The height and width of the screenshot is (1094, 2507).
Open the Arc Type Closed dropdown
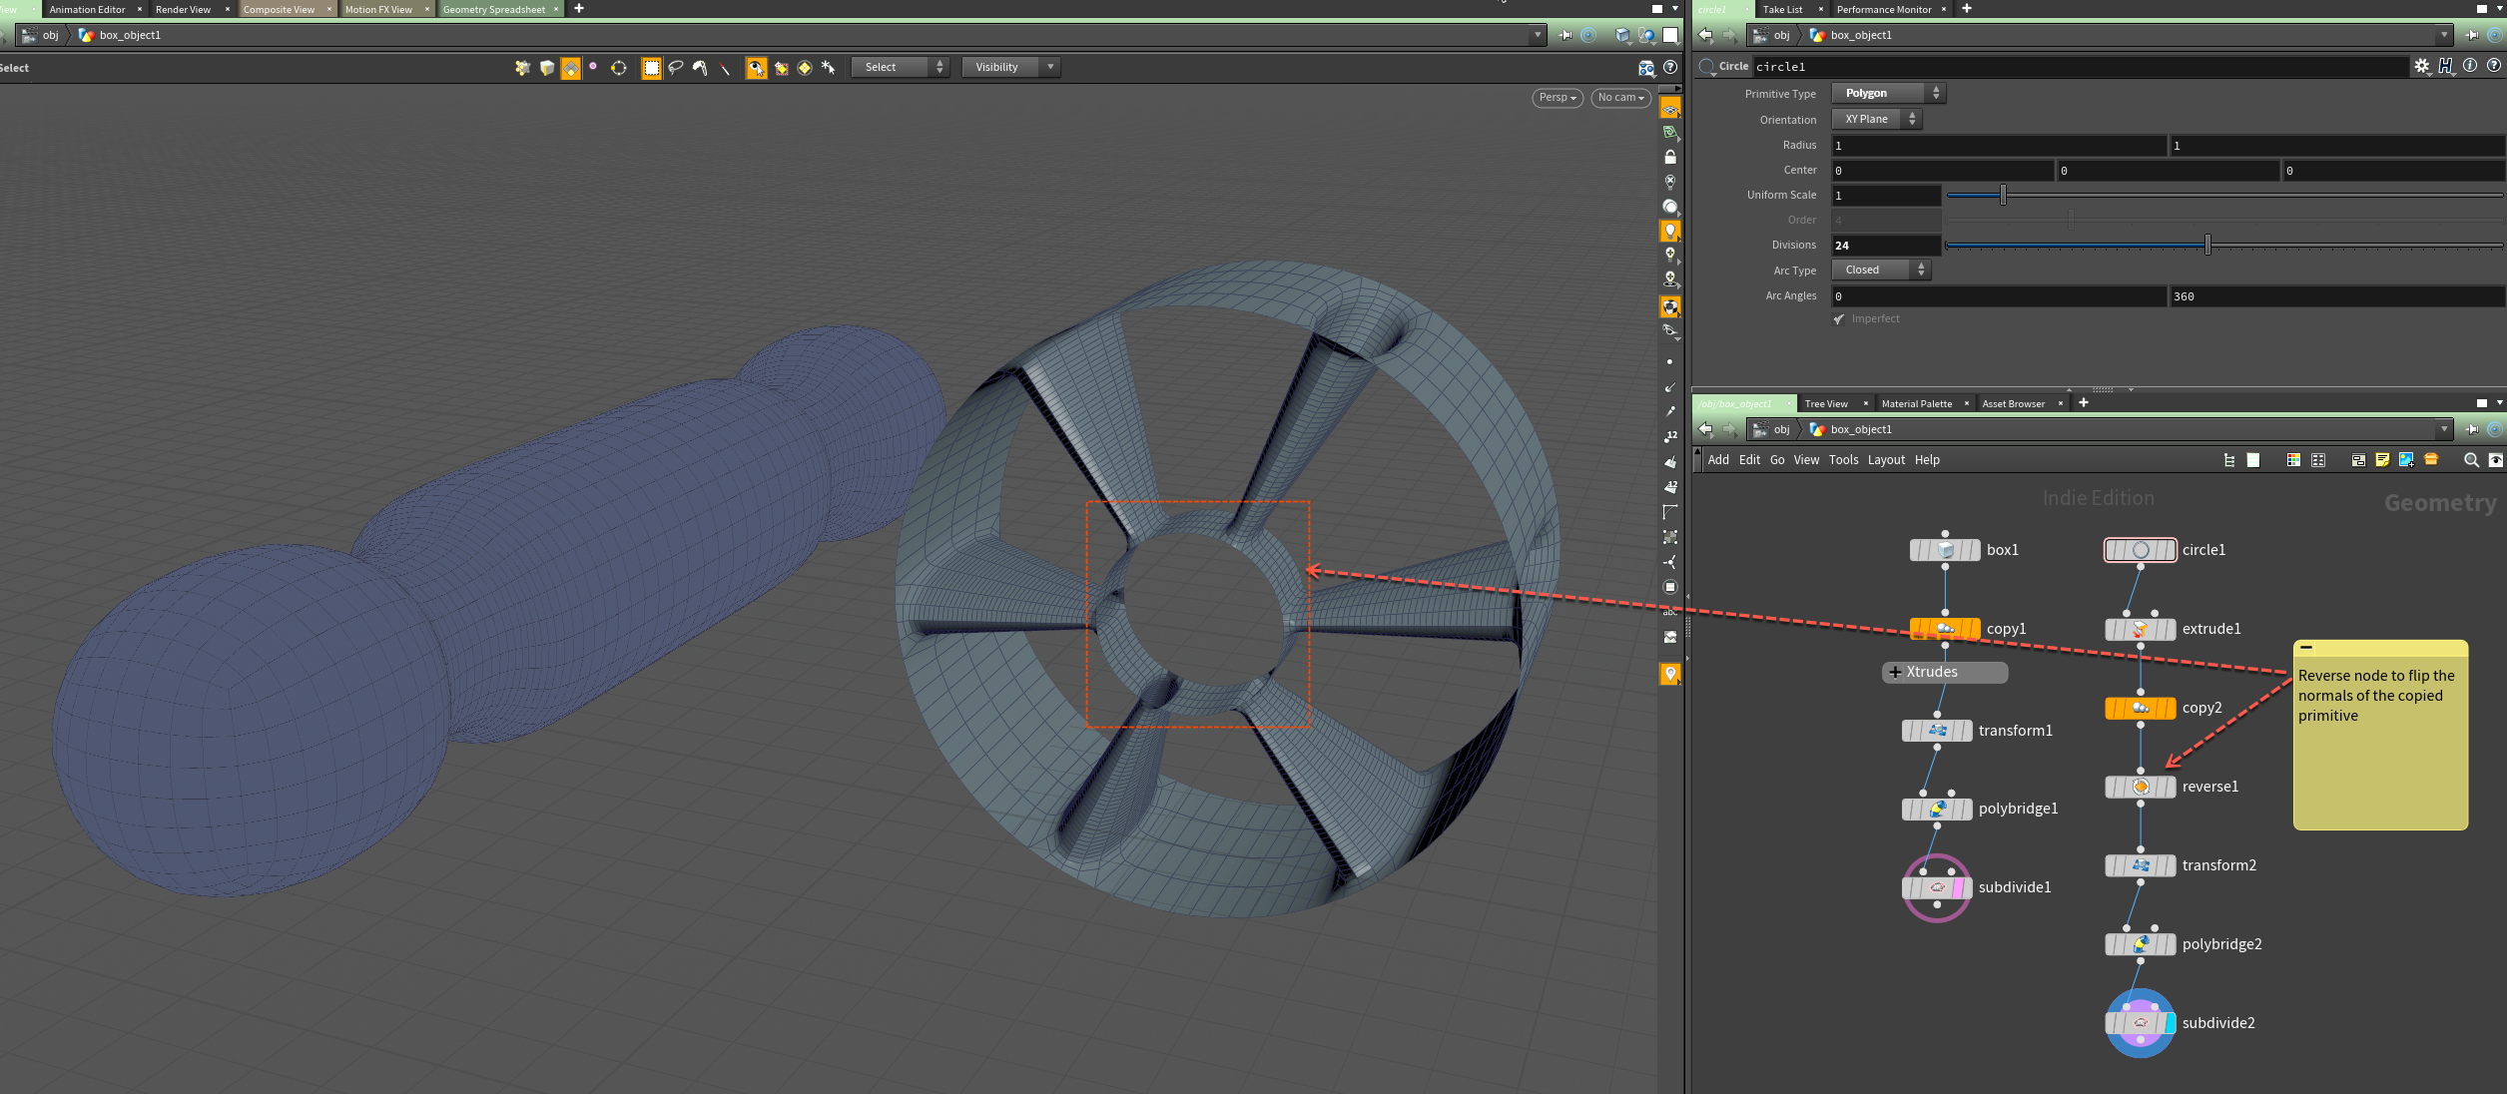1881,270
